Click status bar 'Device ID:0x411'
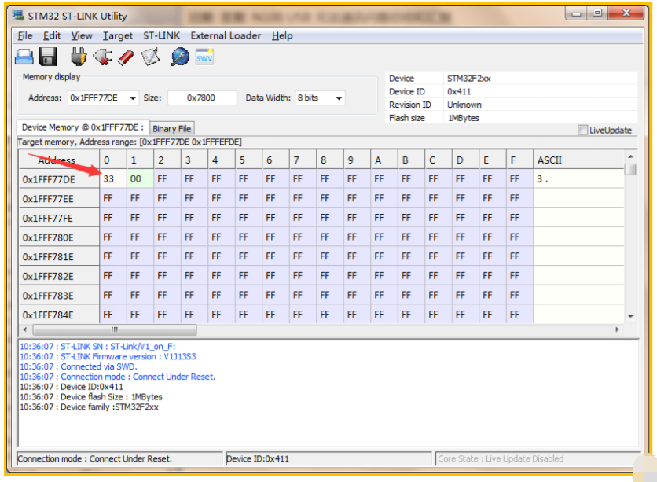 tap(328, 459)
